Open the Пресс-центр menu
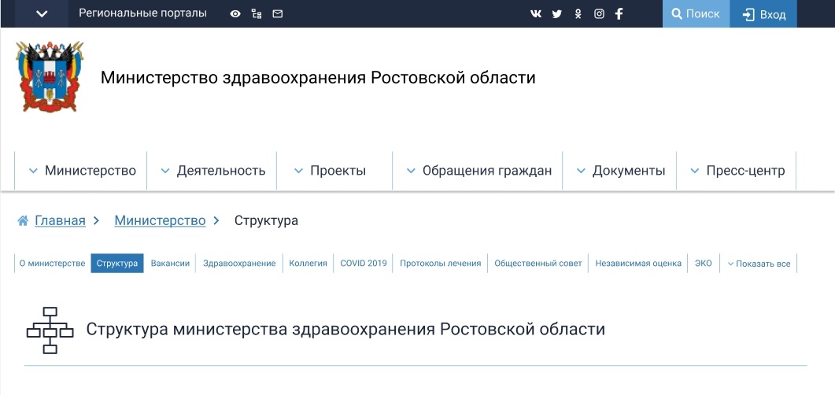The height and width of the screenshot is (395, 835). pos(737,171)
